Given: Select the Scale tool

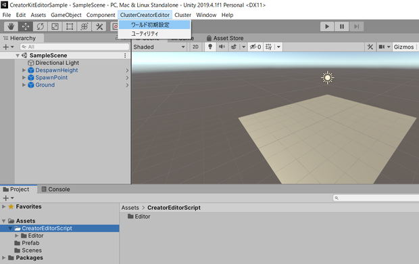Looking at the screenshot, I should point(55,26).
